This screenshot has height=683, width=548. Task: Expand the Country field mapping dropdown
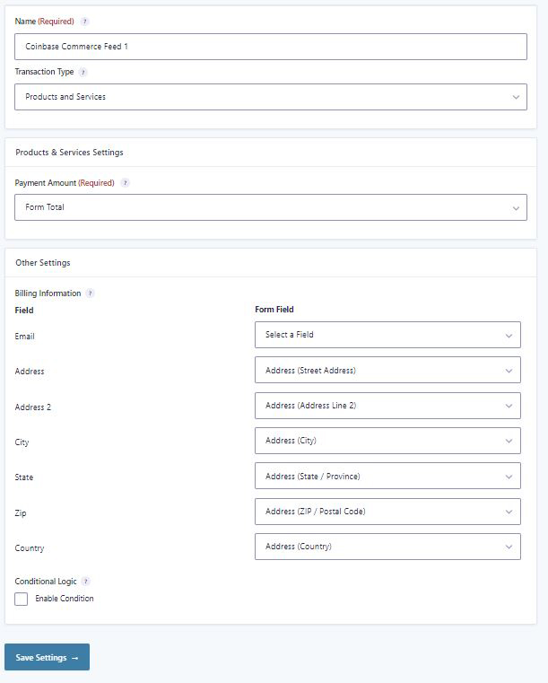point(387,547)
